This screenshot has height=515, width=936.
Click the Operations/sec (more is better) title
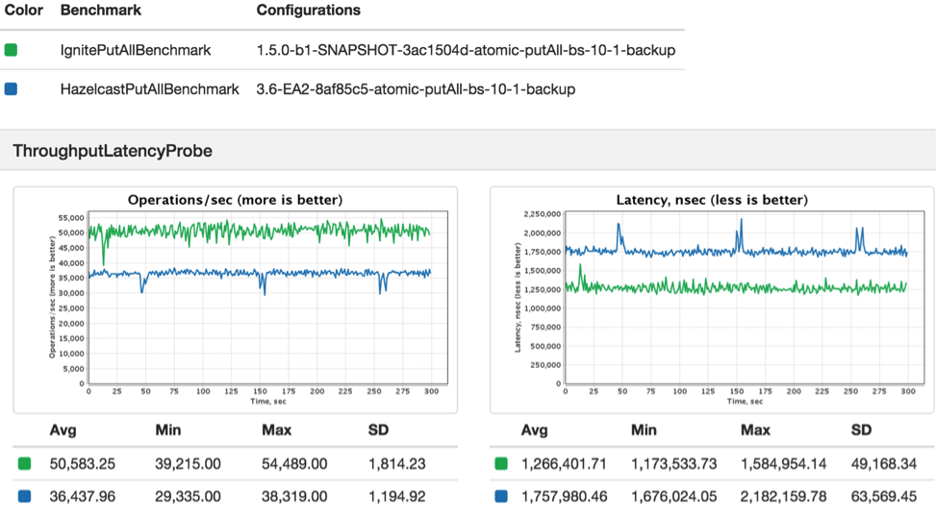pyautogui.click(x=235, y=200)
